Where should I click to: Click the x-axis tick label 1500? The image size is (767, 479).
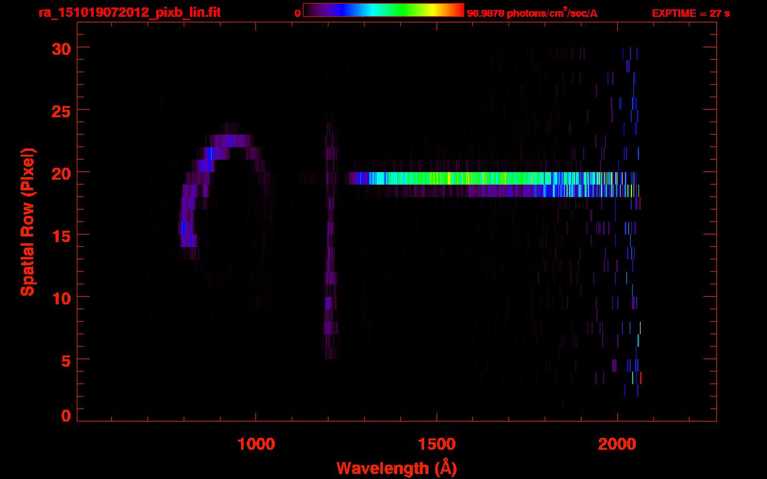[x=436, y=443]
